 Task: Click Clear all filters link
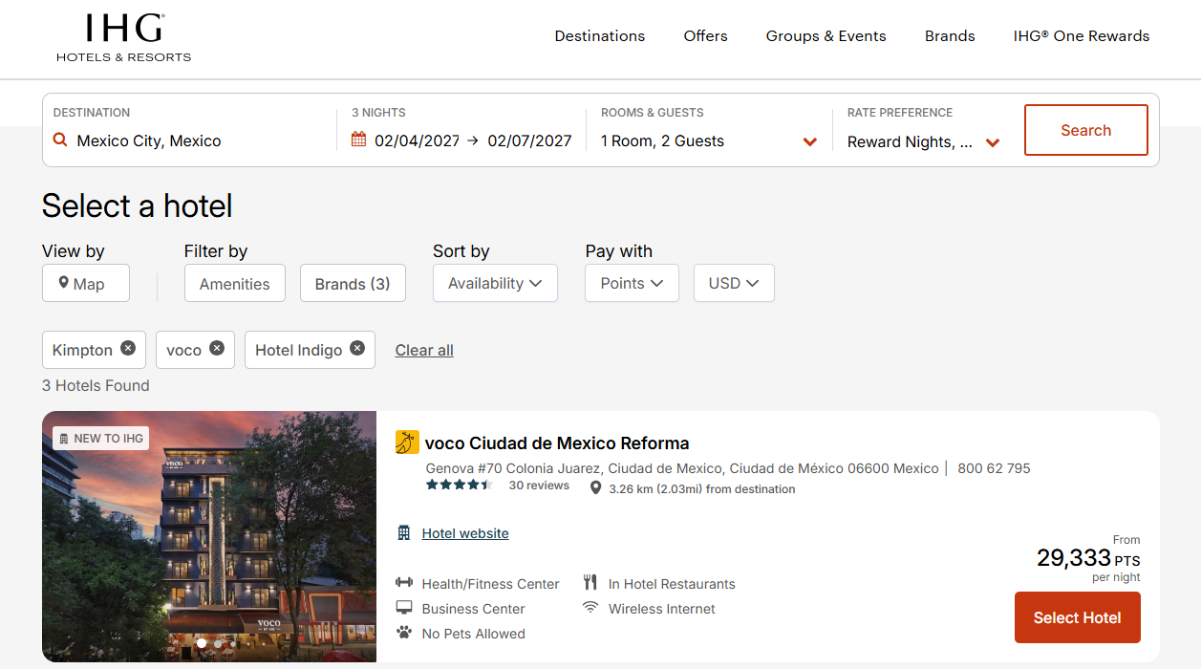click(424, 350)
